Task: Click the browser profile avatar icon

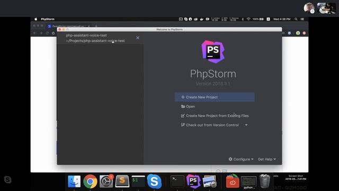Action: pyautogui.click(x=304, y=33)
